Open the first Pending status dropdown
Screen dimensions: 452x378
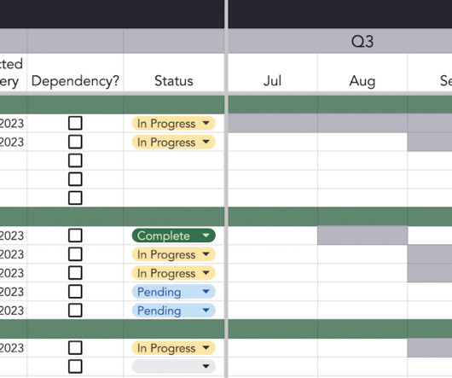pyautogui.click(x=173, y=292)
